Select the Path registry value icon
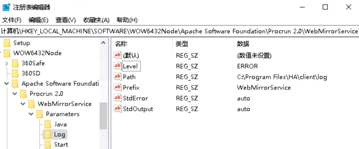 [118, 77]
